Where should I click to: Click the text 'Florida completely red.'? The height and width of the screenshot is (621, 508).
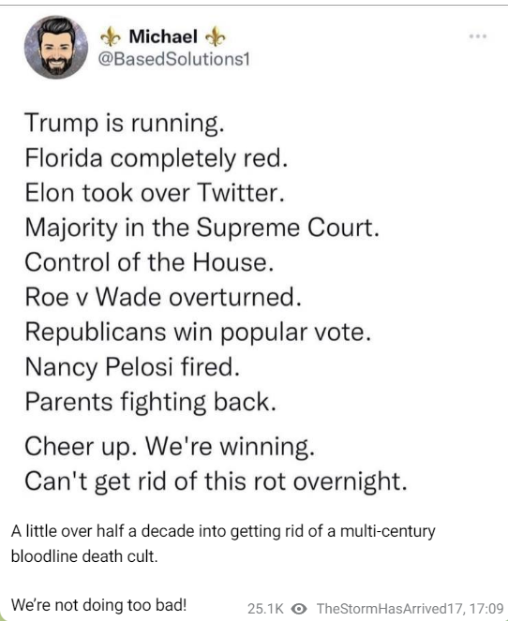(x=157, y=158)
